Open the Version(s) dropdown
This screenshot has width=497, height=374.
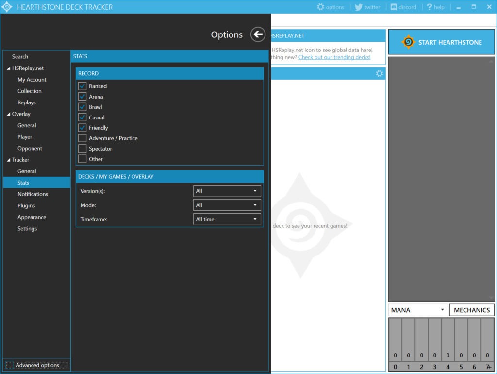(227, 191)
